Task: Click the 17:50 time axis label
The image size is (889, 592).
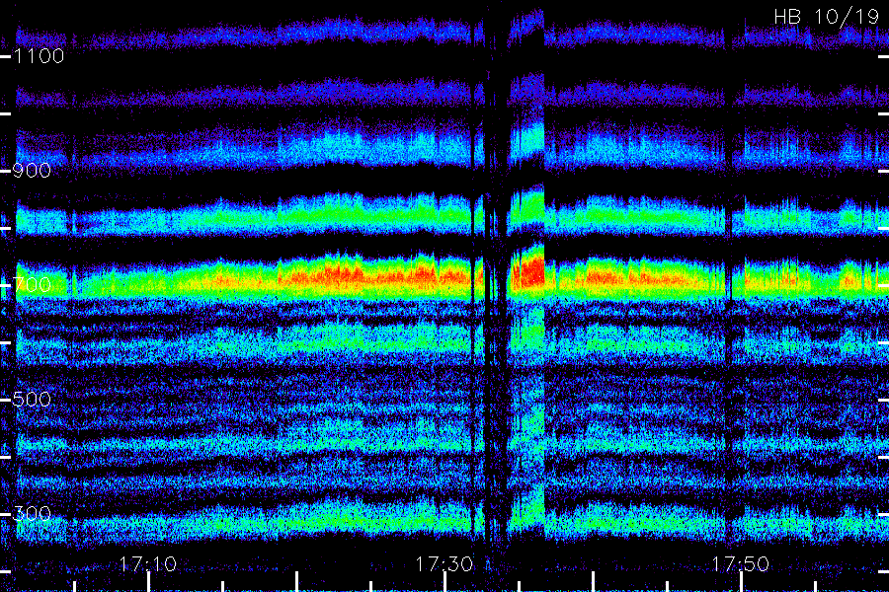Action: click(741, 564)
